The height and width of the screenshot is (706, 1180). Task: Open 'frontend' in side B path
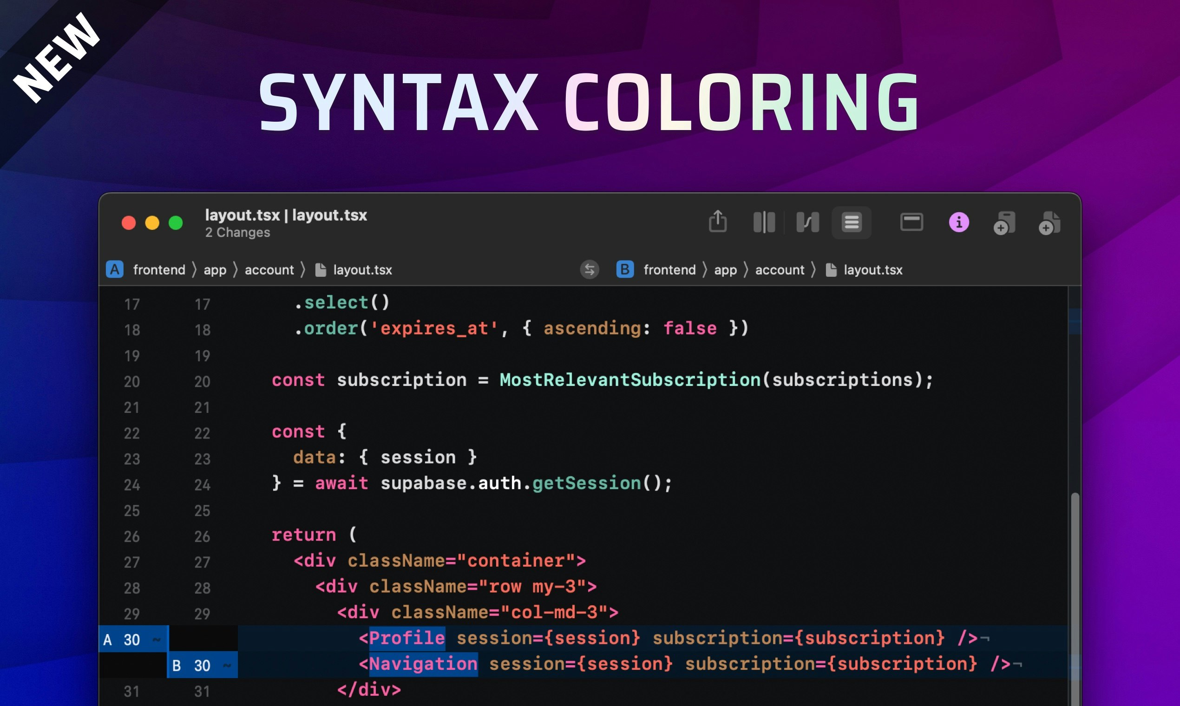669,270
